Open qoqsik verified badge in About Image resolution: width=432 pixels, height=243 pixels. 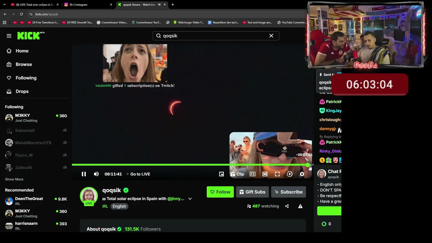(x=119, y=229)
